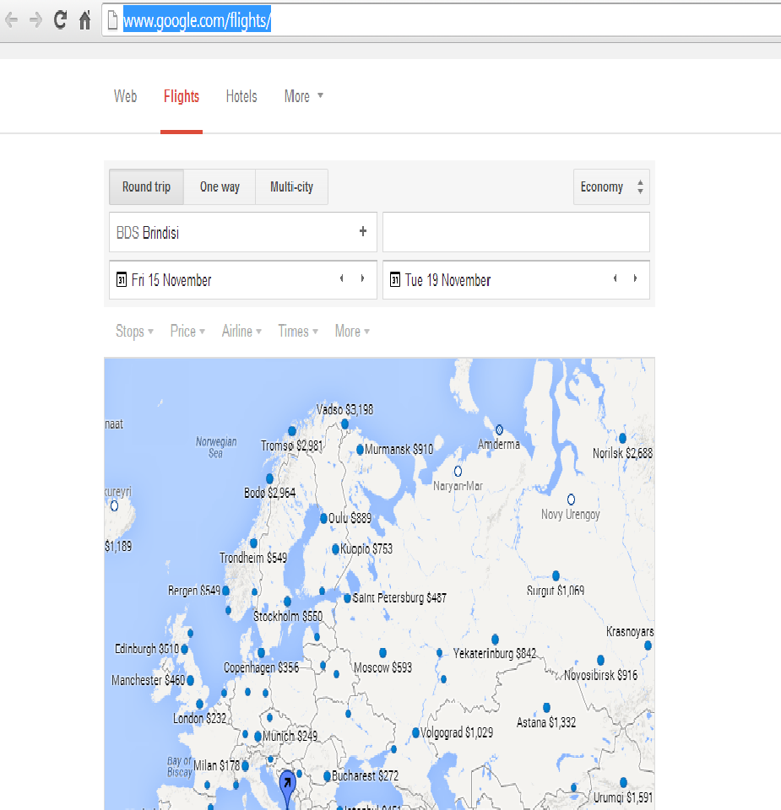Open the Fri 15 November departure calendar icon

pyautogui.click(x=122, y=279)
